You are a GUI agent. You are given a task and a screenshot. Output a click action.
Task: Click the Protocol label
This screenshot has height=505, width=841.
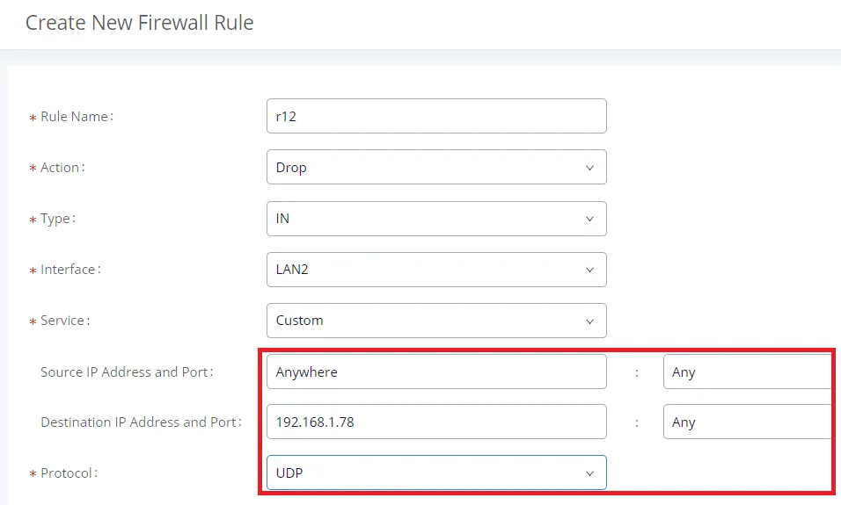coord(69,473)
